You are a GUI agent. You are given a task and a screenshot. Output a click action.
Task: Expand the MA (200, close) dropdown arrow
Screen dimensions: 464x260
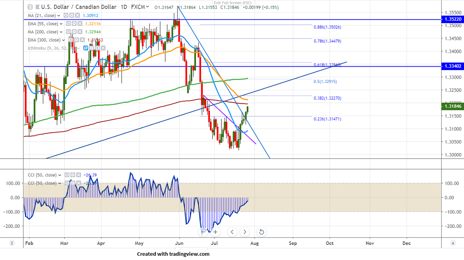(61, 32)
